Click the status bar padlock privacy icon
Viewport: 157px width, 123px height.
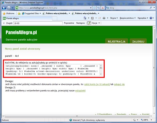coord(134,120)
